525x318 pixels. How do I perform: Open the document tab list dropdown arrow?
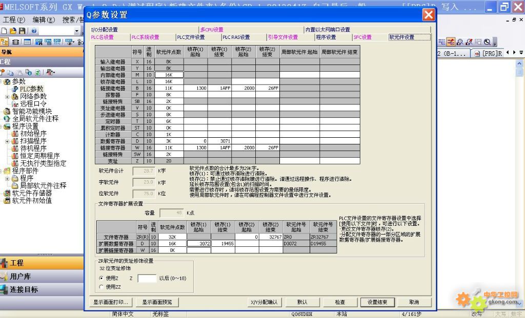(x=521, y=53)
